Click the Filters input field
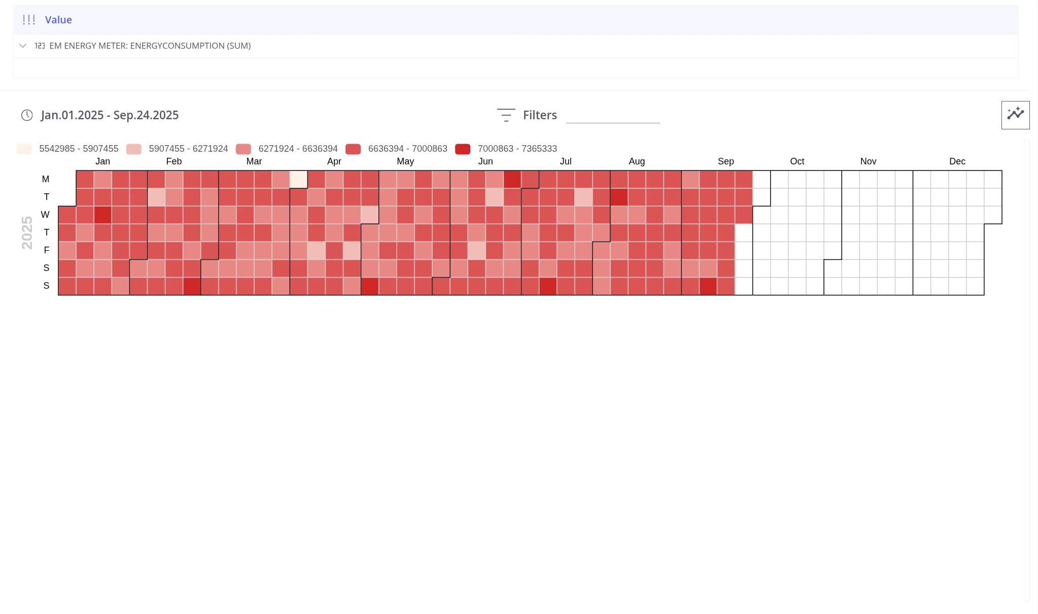 point(613,115)
